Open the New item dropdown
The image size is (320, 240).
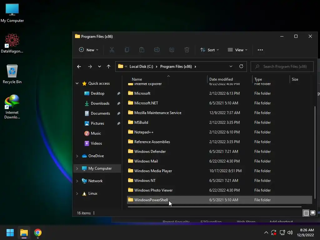point(88,50)
